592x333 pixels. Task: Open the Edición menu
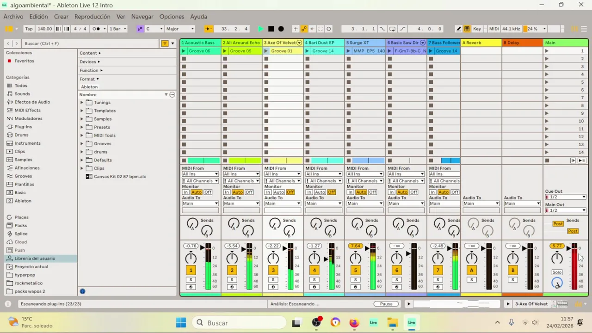point(38,17)
